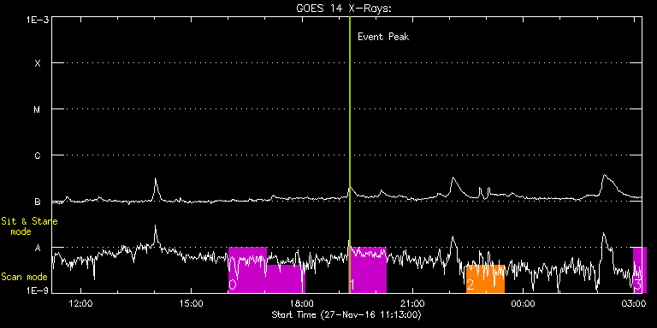Click the 18:00 time tick label
The image size is (657, 328).
(x=302, y=303)
